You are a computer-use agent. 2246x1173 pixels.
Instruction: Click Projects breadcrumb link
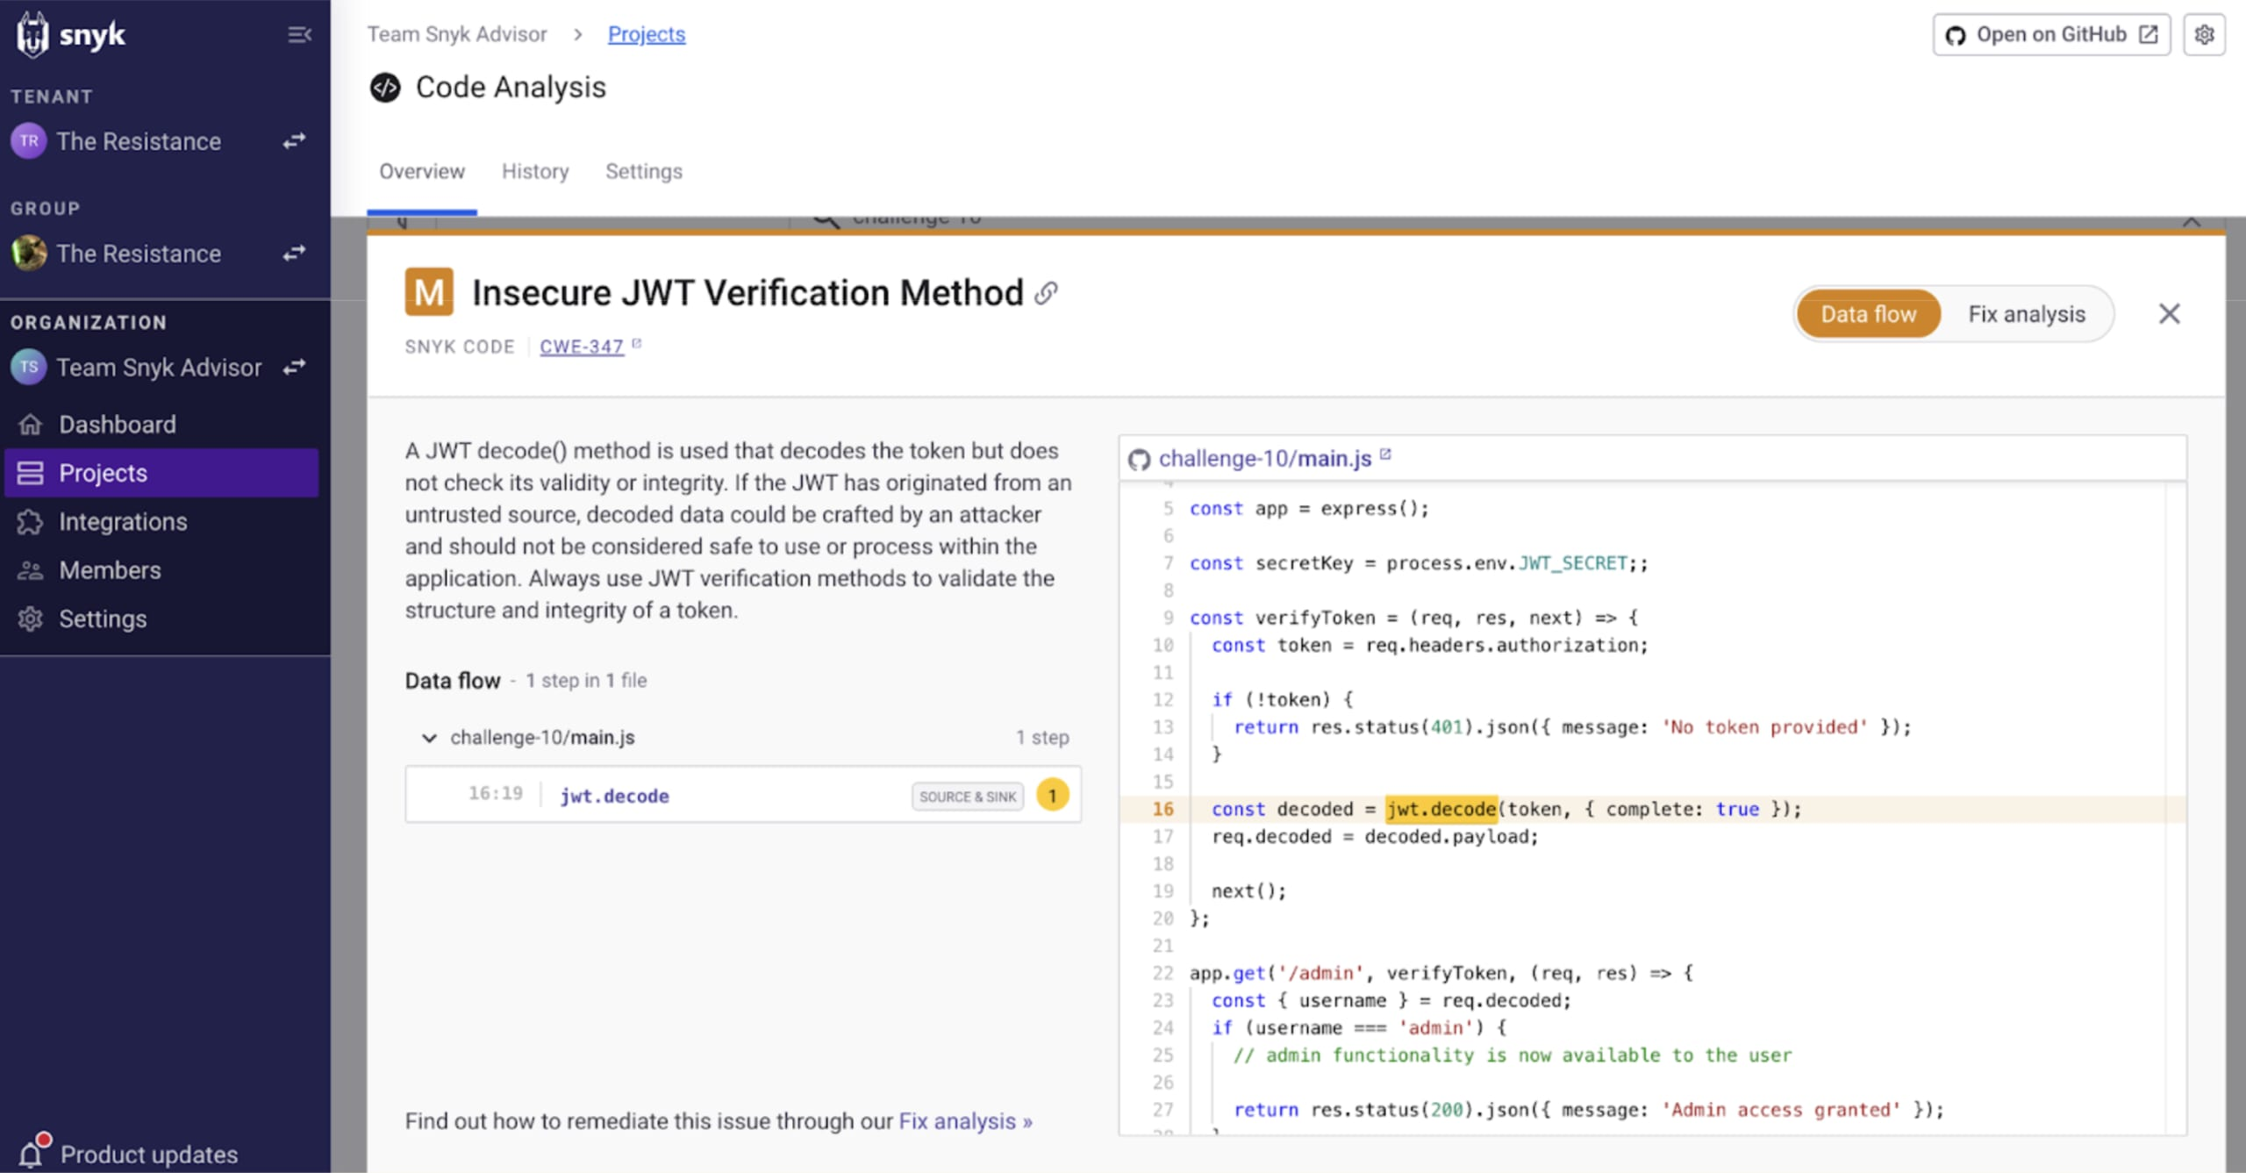(647, 34)
